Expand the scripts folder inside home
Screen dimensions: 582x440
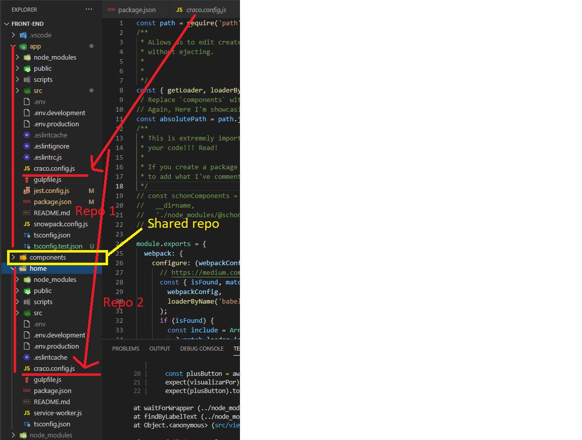pyautogui.click(x=18, y=302)
